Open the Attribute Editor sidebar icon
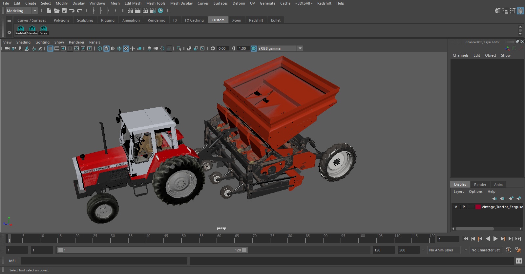 tap(505, 11)
